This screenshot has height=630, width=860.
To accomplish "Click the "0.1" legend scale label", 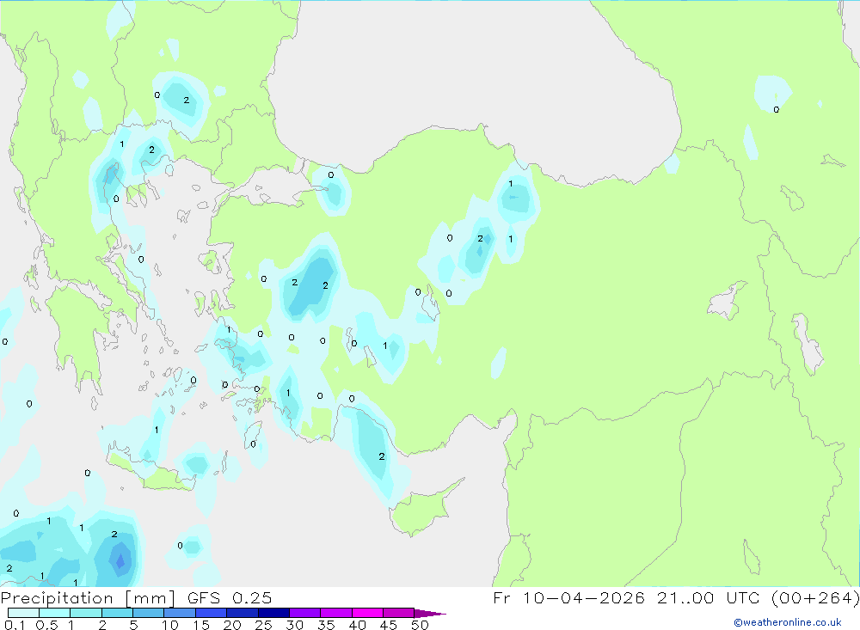I will 15,625.
